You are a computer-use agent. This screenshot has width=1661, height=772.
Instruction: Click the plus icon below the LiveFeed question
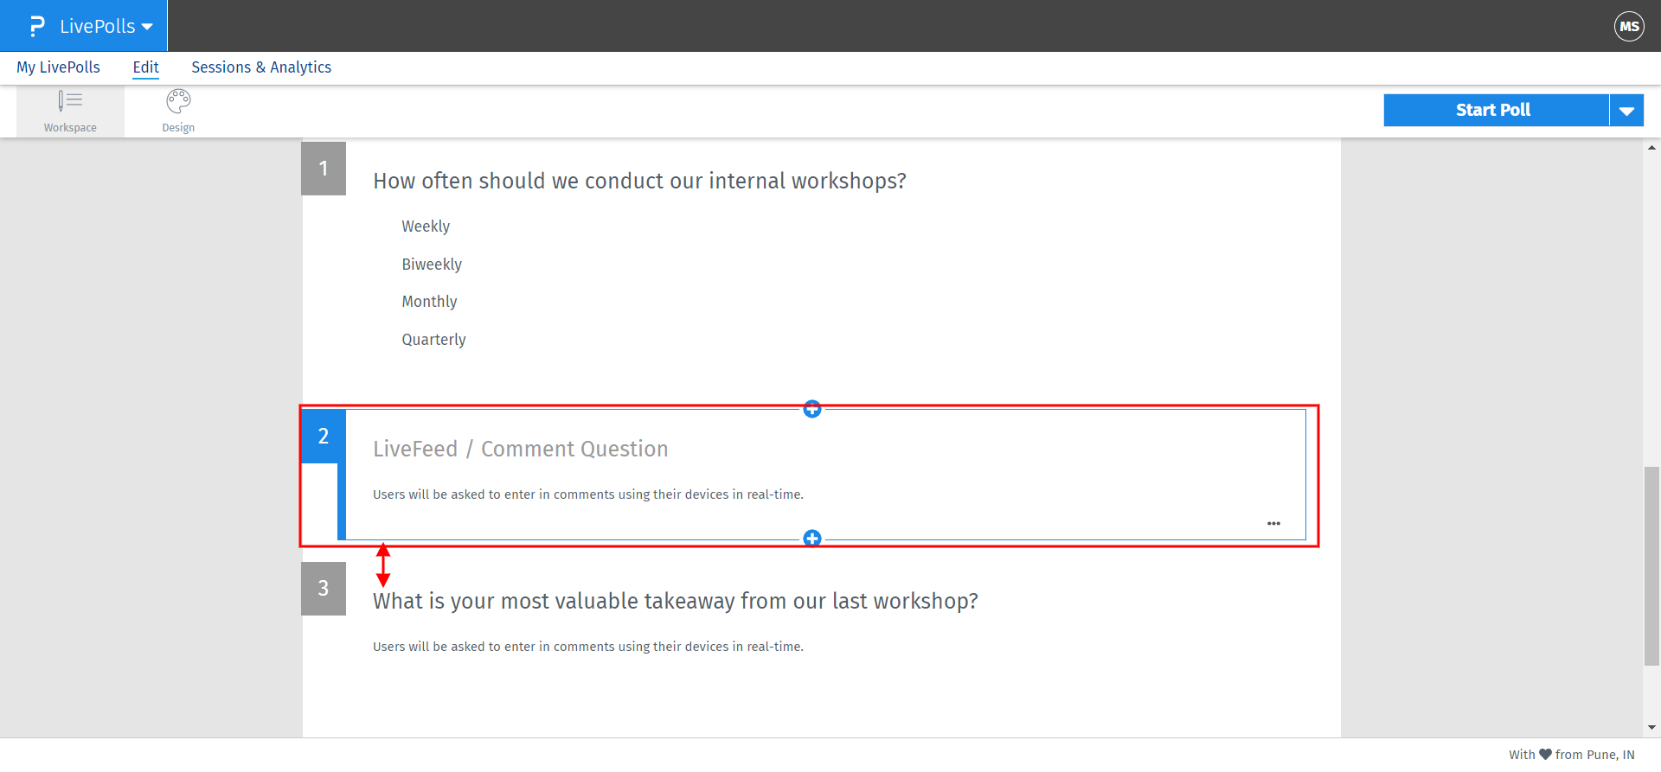tap(811, 537)
